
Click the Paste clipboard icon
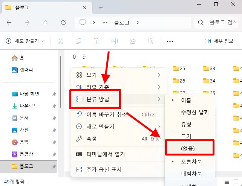[96, 41]
